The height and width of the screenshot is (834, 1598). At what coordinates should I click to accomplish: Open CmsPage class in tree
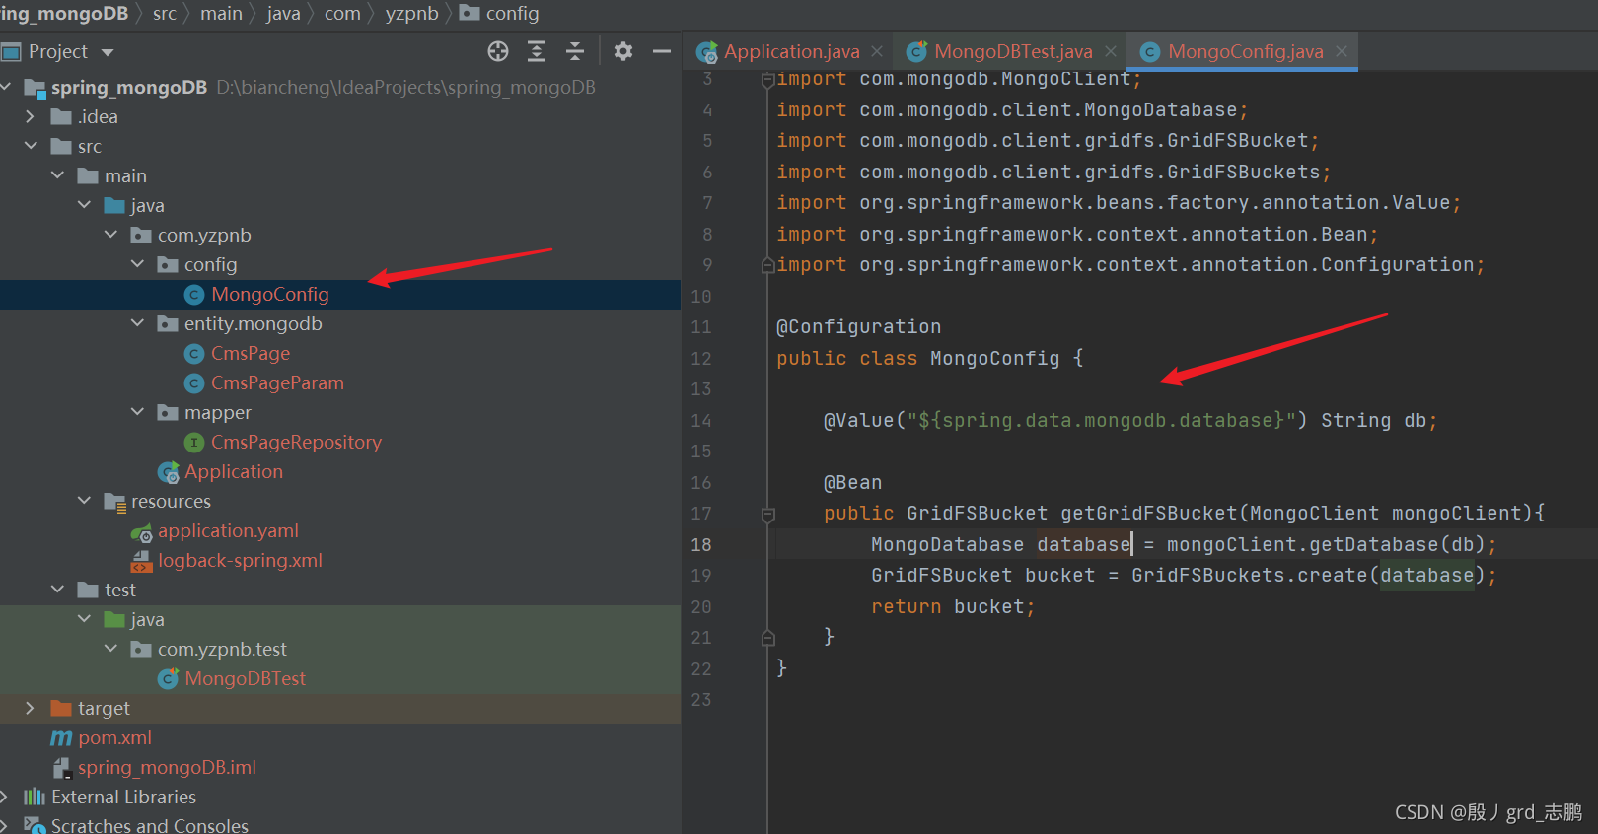[x=251, y=353]
